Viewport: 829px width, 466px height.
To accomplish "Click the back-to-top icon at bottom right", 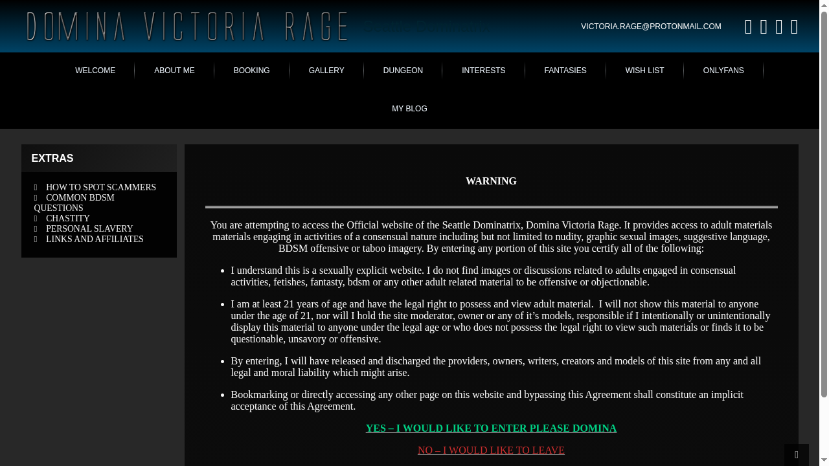I will 797,454.
